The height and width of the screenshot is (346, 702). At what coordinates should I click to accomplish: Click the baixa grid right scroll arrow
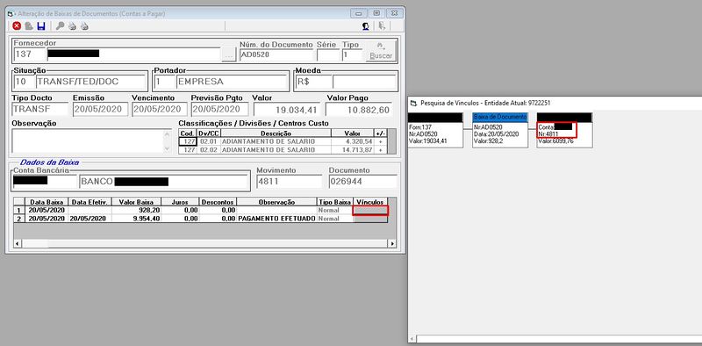click(x=392, y=243)
